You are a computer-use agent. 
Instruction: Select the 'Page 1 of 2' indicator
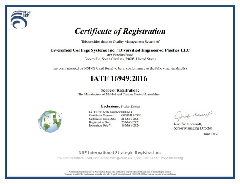coord(211,134)
